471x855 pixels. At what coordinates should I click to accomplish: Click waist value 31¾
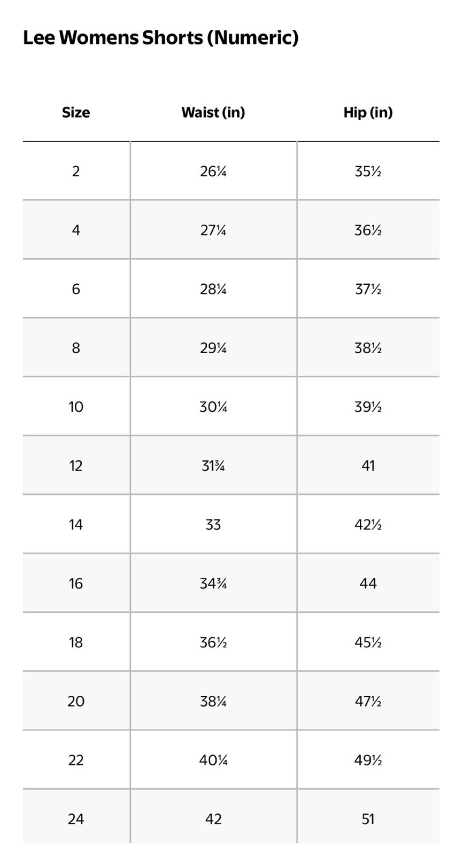(213, 465)
